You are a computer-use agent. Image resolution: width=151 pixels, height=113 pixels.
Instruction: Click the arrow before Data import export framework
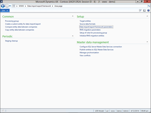(26, 6)
